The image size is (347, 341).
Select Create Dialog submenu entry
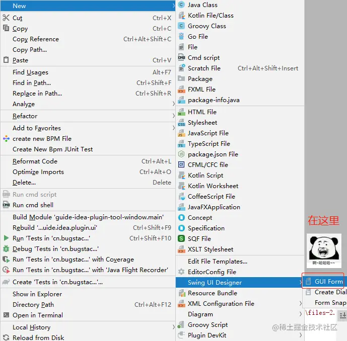pyautogui.click(x=325, y=292)
